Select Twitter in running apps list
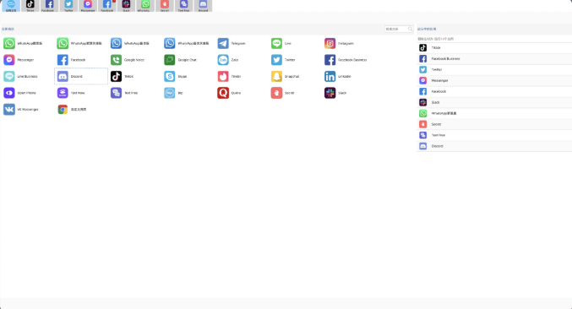The width and height of the screenshot is (572, 309). [494, 69]
